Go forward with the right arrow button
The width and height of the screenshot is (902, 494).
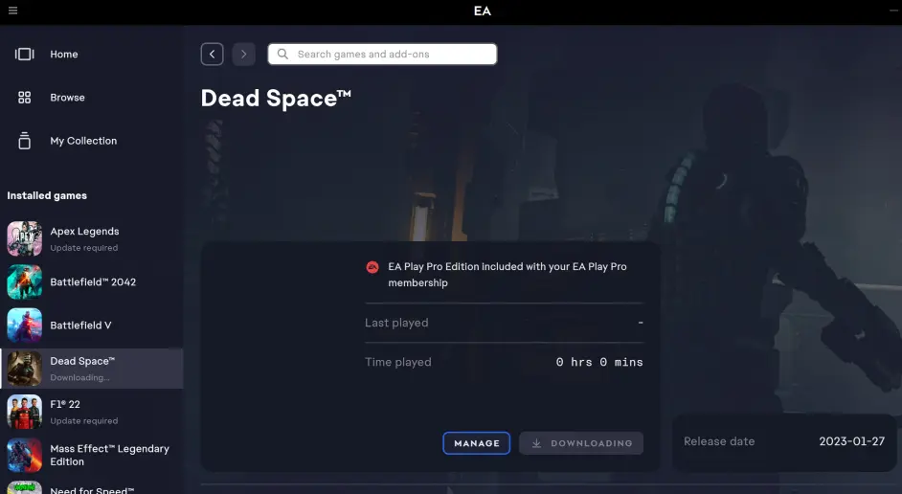[x=243, y=55]
